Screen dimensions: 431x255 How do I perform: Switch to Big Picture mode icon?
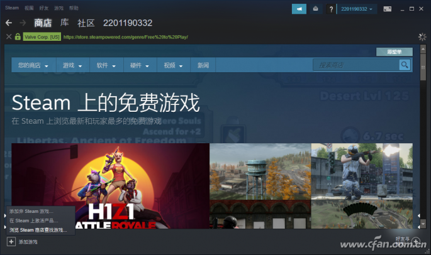pyautogui.click(x=388, y=9)
